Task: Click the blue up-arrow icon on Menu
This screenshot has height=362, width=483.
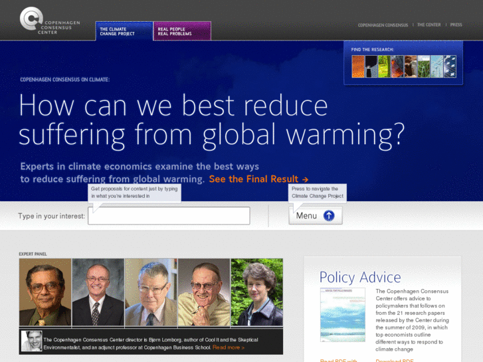Action: click(329, 216)
